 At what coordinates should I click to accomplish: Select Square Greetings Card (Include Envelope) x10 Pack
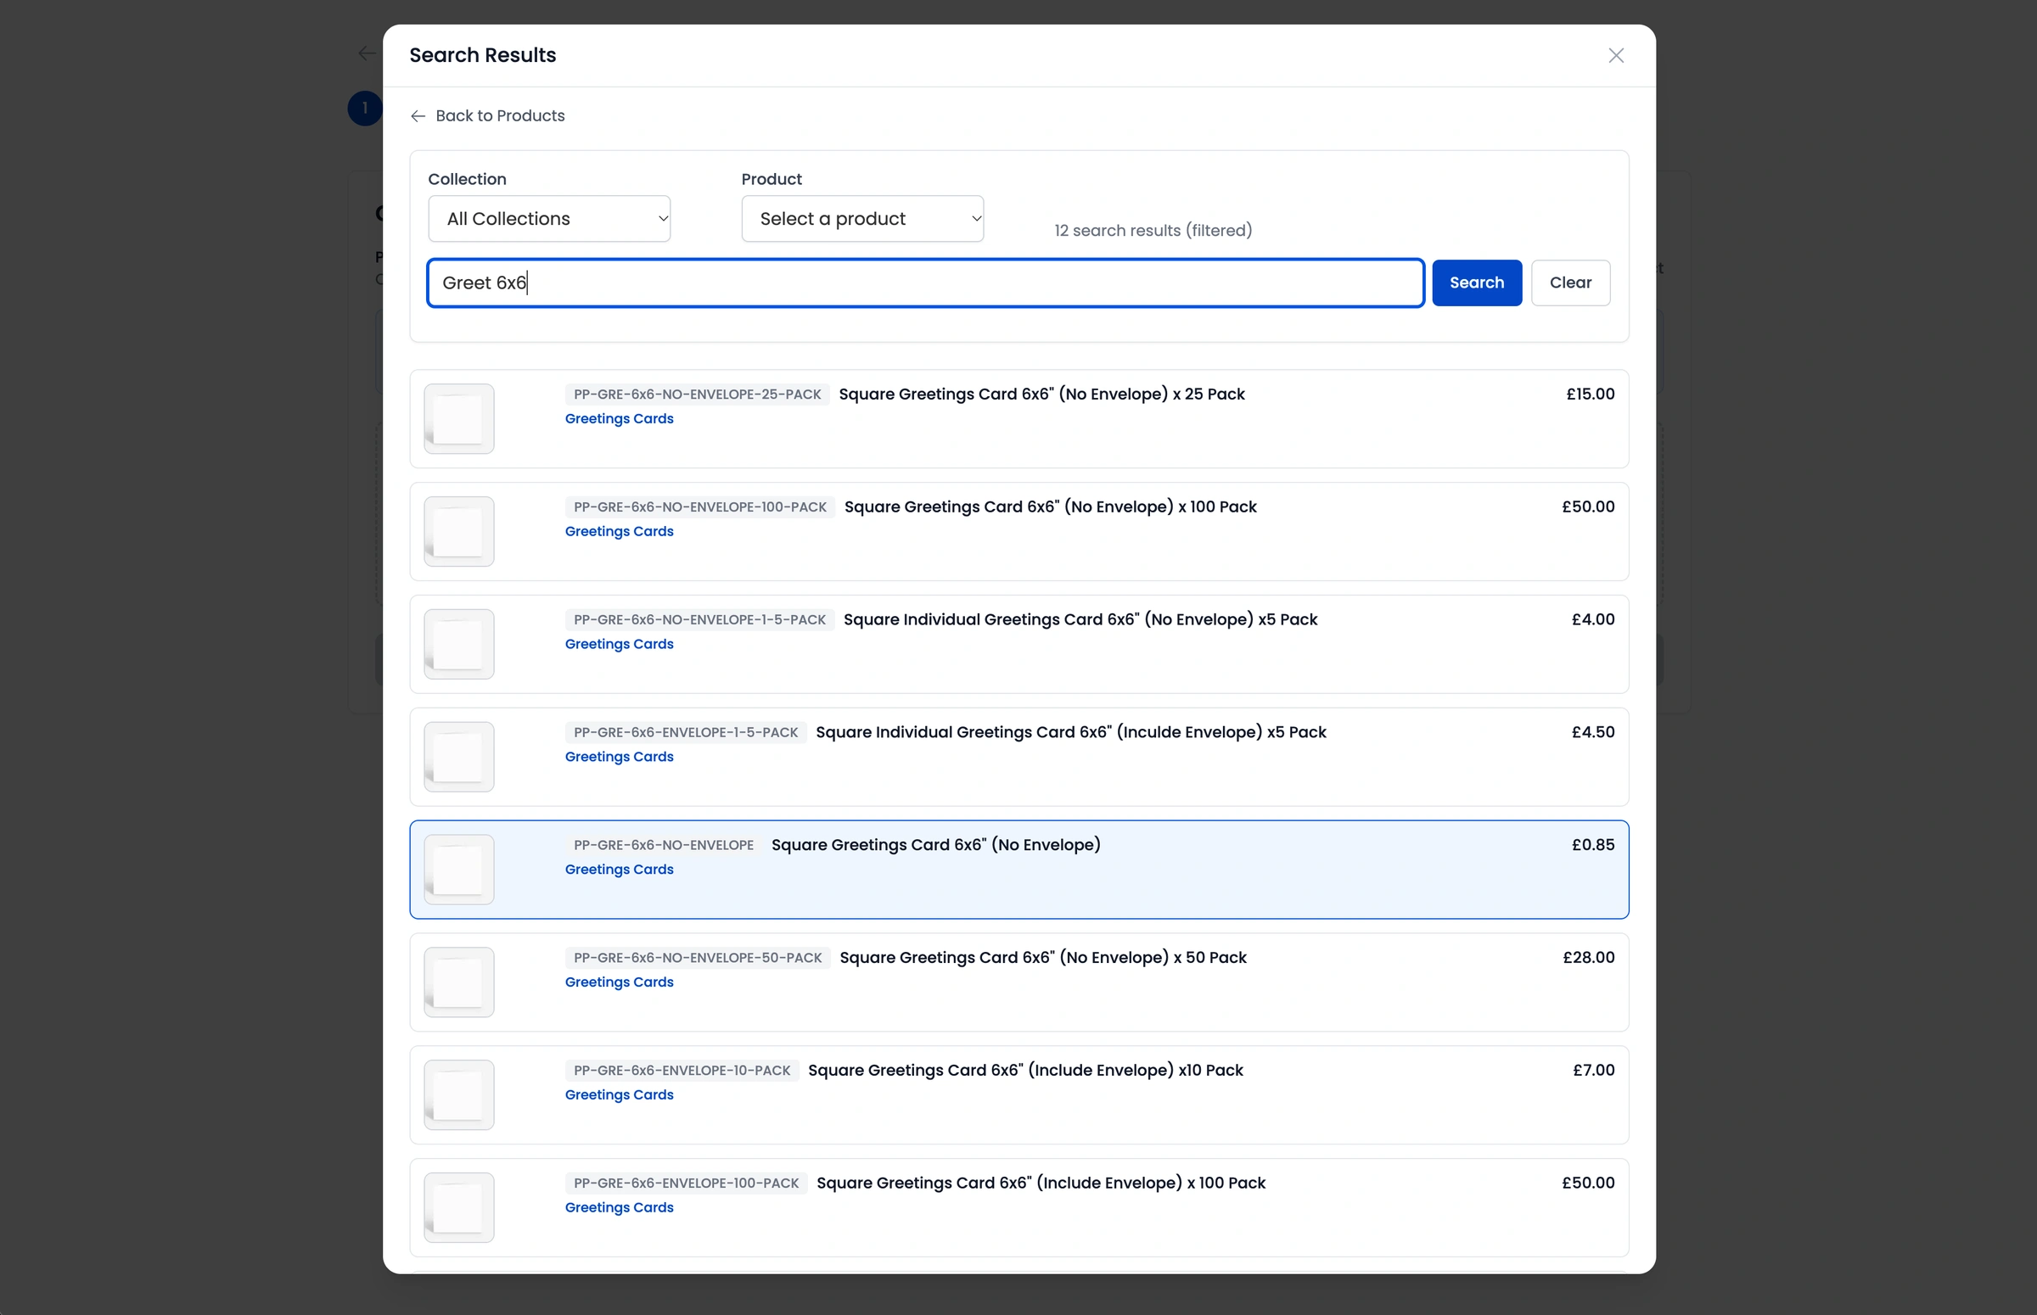pyautogui.click(x=1025, y=1070)
